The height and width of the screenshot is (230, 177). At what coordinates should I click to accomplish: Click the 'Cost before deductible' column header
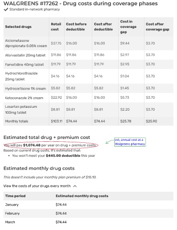click(76, 27)
